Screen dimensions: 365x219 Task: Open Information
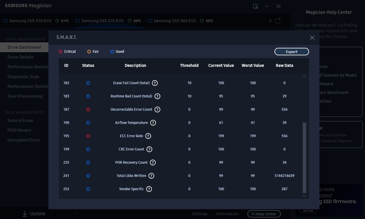pyautogui.click(x=227, y=214)
